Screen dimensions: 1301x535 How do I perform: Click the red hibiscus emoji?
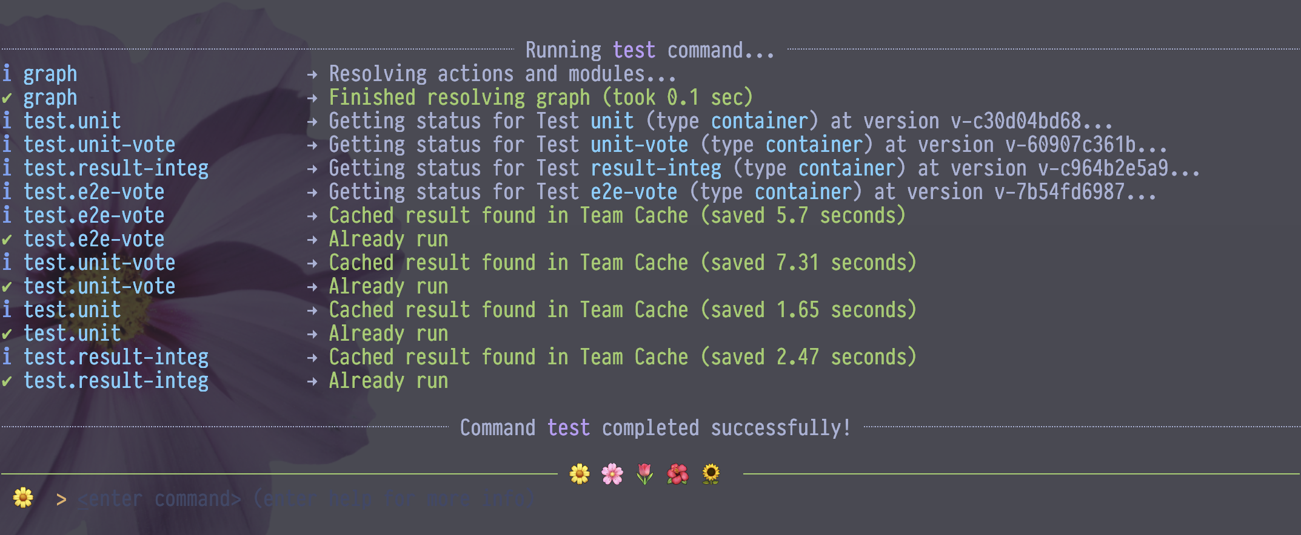(678, 474)
